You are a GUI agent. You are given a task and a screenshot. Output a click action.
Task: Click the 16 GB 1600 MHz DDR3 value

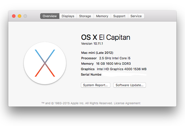113,64
